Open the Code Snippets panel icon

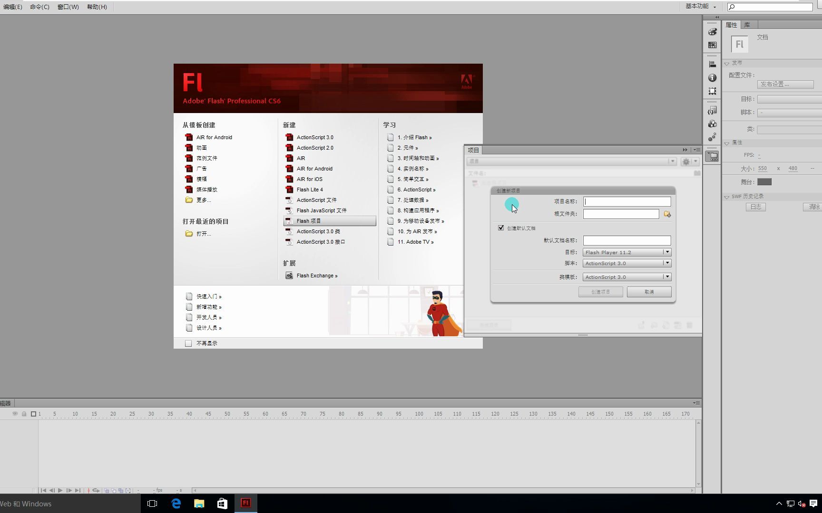pyautogui.click(x=712, y=111)
